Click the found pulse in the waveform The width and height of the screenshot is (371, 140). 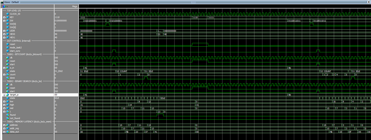160,115
